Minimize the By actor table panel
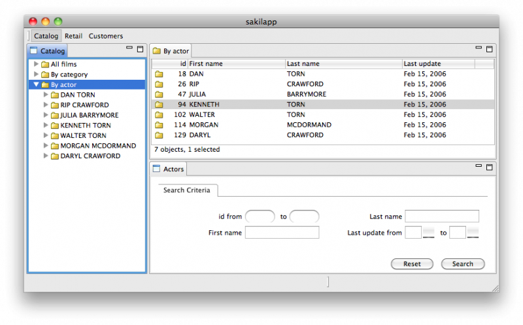 click(x=479, y=49)
